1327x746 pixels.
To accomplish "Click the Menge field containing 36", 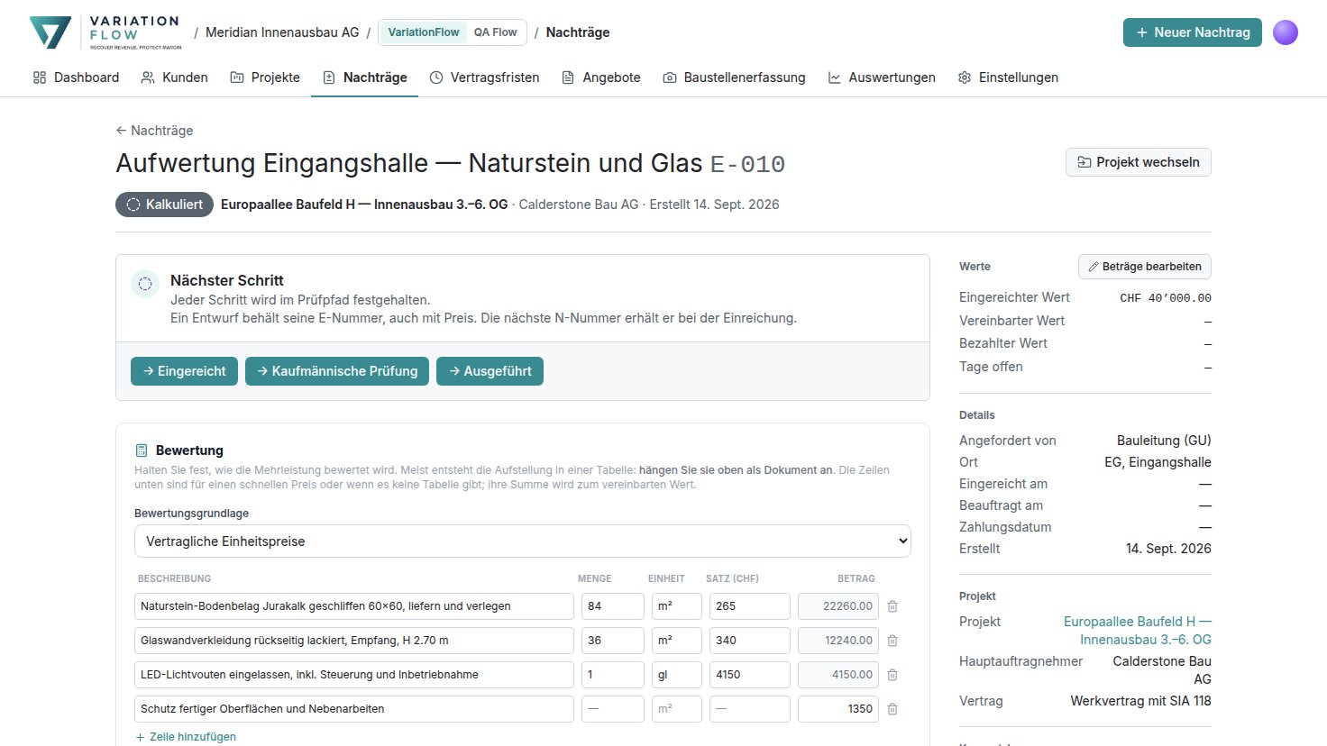I will [x=613, y=641].
